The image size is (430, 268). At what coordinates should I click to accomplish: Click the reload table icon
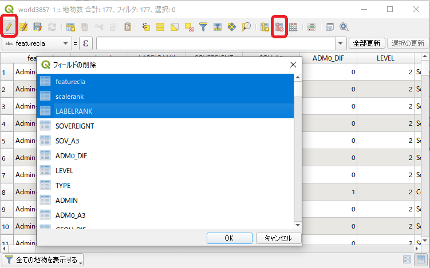point(52,27)
